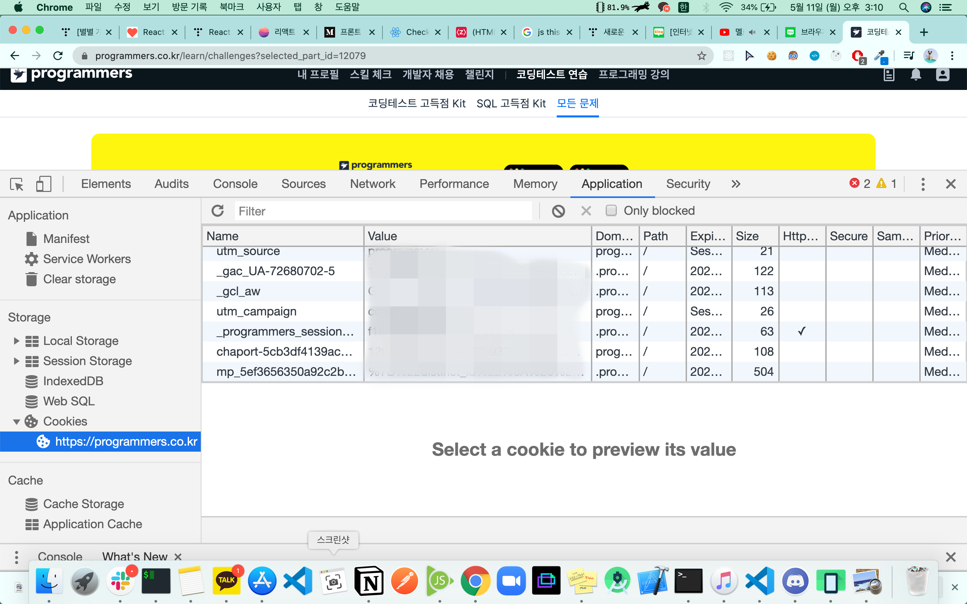Click the Clear storage item
The height and width of the screenshot is (604, 967).
click(x=79, y=279)
